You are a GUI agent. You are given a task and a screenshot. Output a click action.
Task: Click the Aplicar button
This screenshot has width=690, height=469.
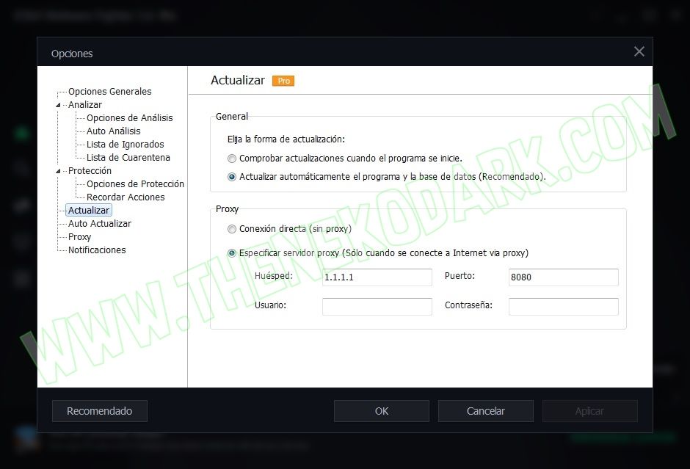[x=589, y=411]
